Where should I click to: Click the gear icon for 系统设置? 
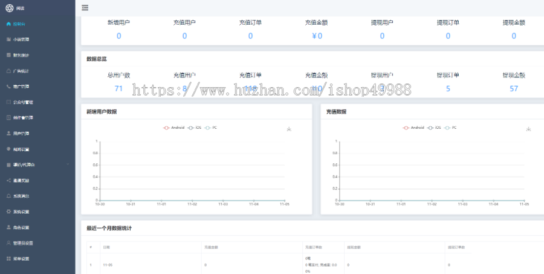click(x=8, y=212)
